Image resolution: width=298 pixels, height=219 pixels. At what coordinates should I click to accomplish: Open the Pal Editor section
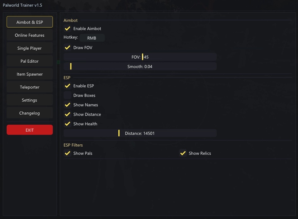click(x=30, y=61)
